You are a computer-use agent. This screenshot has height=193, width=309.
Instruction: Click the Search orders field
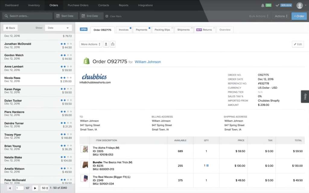coord(27,16)
